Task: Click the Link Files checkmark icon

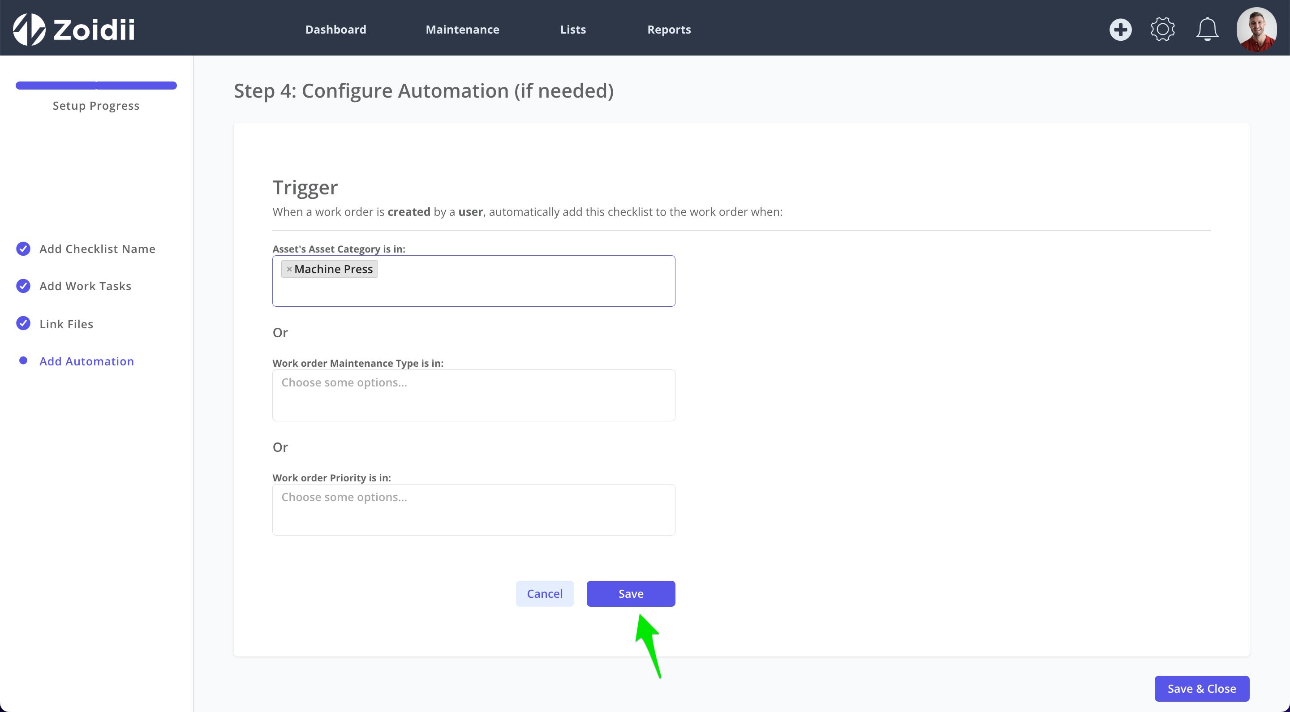Action: pyautogui.click(x=23, y=323)
